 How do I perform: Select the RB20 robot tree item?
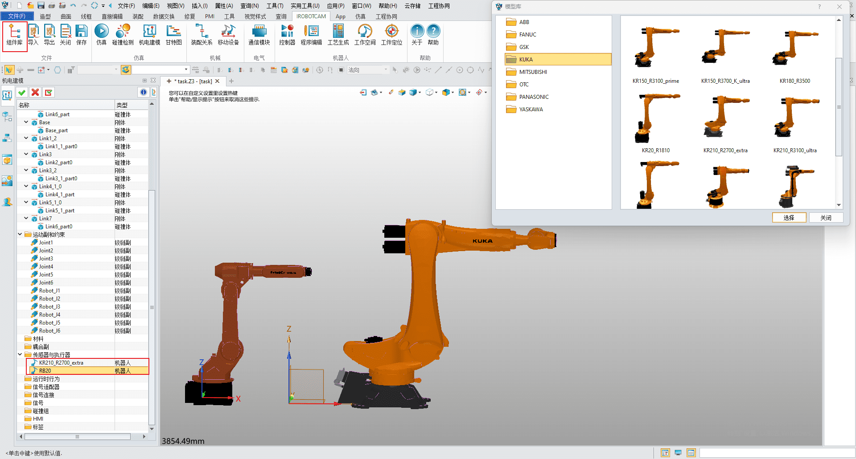[x=45, y=370]
